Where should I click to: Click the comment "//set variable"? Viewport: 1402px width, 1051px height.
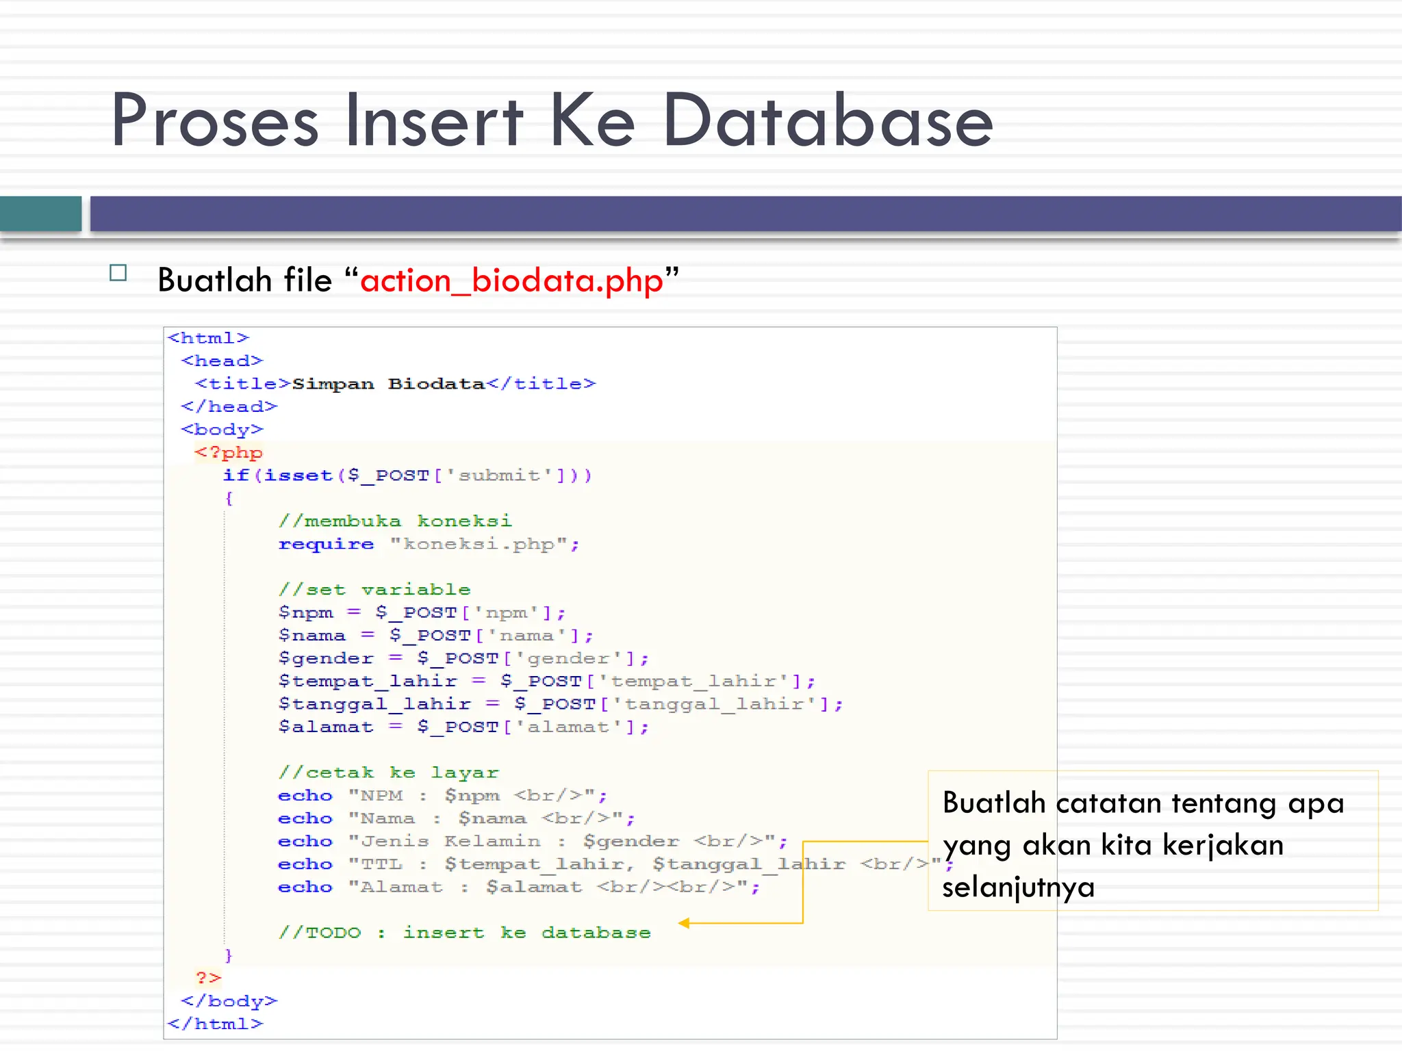pos(374,590)
